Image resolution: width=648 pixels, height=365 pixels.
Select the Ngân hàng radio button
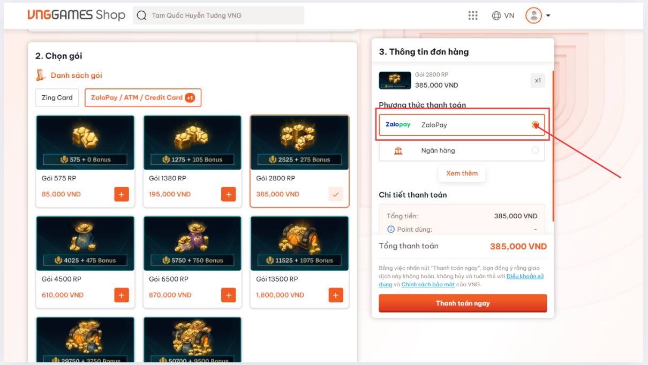(x=535, y=150)
